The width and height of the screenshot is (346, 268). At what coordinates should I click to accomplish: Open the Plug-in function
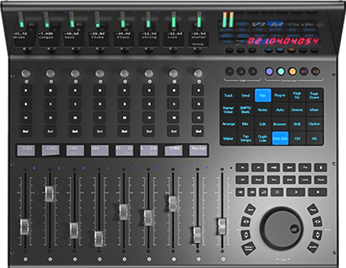280,95
